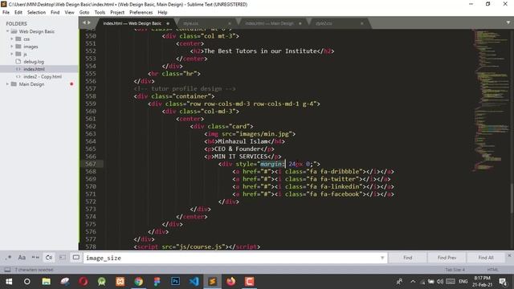
Task: Open the Goto menu
Action: pyautogui.click(x=84, y=13)
